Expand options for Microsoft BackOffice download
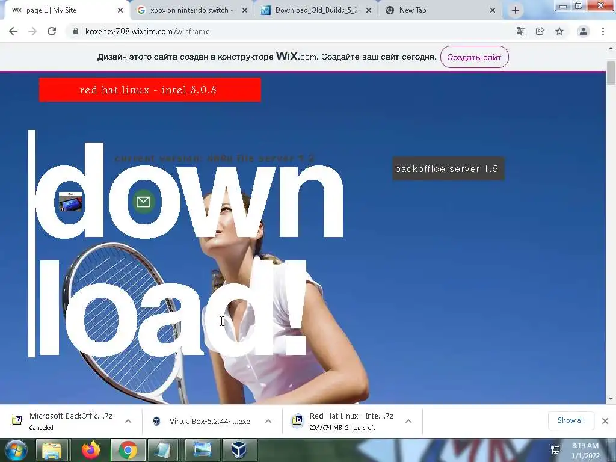This screenshot has height=462, width=616. (128, 421)
